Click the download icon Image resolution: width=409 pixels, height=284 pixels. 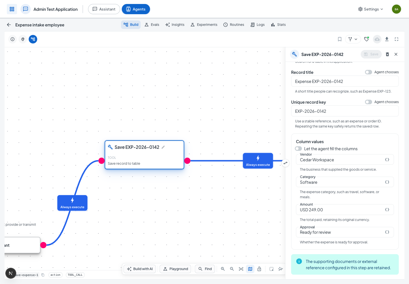(387, 39)
